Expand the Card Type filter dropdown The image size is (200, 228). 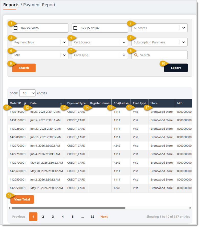click(x=100, y=55)
